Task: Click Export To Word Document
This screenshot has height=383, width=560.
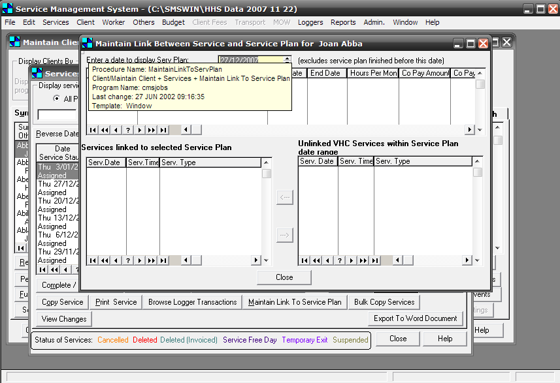Action: (x=416, y=318)
